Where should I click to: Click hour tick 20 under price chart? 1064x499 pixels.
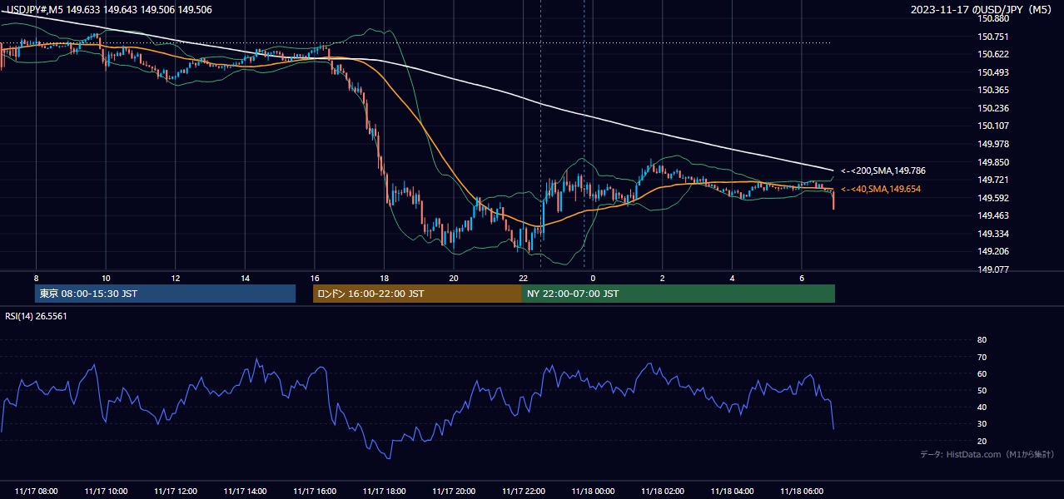(x=454, y=278)
